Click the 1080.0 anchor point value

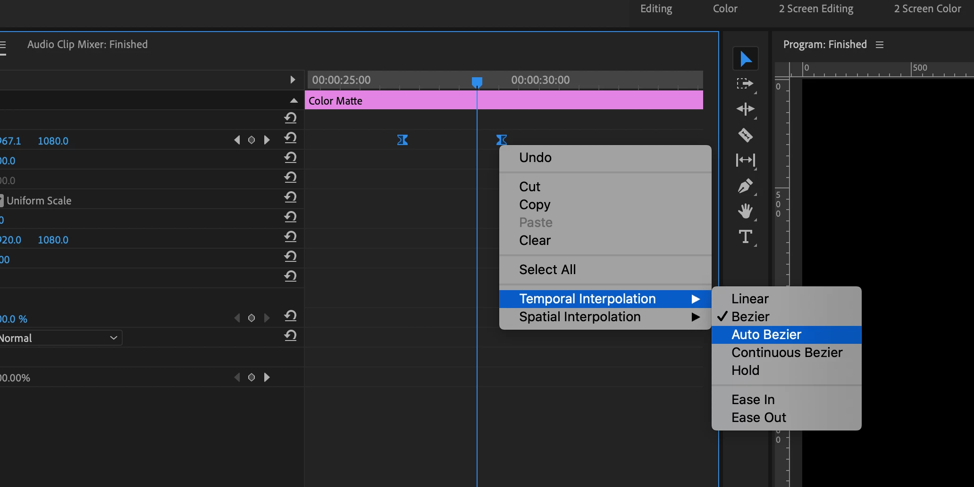(53, 240)
